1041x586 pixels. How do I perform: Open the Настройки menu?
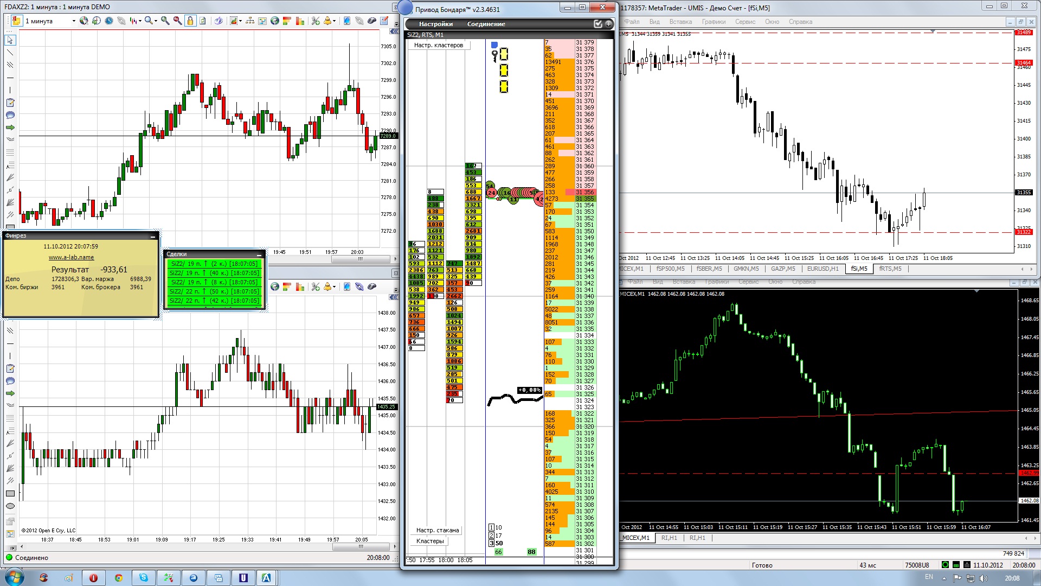point(435,24)
